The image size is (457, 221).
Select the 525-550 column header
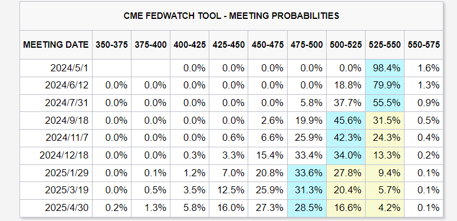384,45
